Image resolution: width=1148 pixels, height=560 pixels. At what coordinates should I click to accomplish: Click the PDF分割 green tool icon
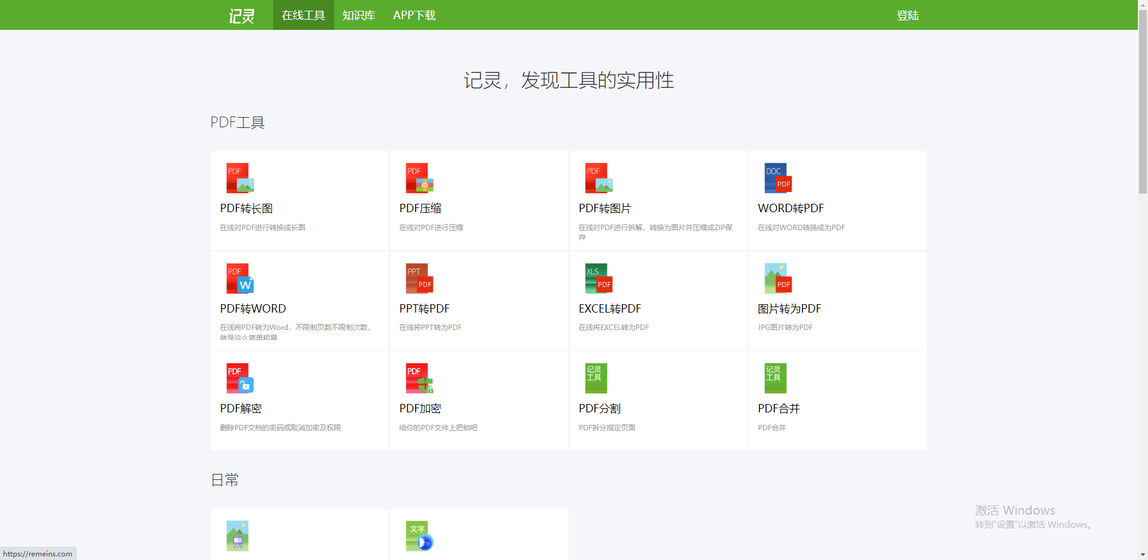[596, 378]
